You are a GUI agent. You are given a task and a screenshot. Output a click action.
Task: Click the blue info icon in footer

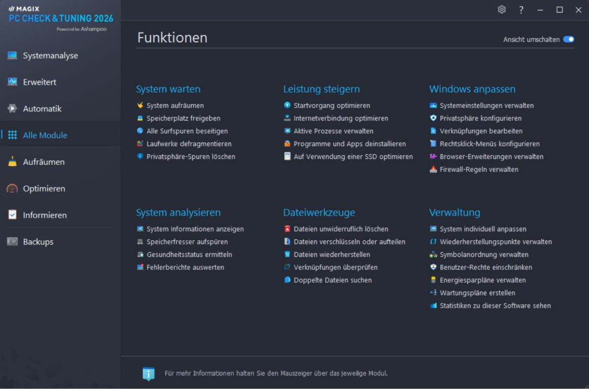point(148,374)
